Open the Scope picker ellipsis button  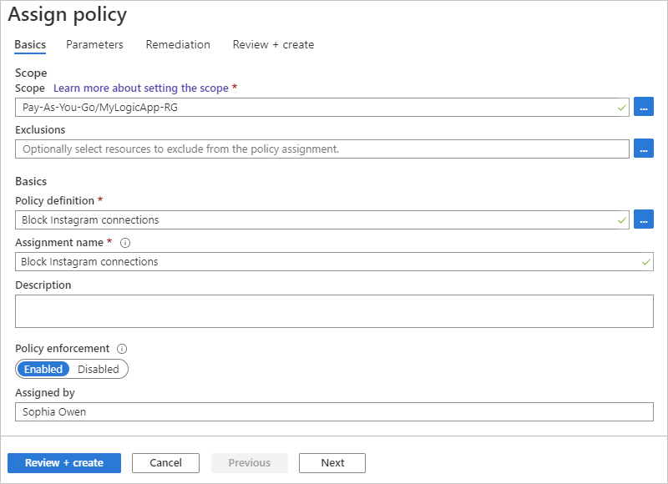coord(643,108)
